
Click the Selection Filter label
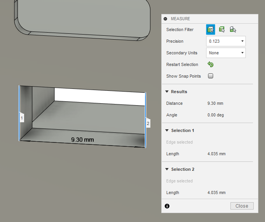pyautogui.click(x=180, y=29)
